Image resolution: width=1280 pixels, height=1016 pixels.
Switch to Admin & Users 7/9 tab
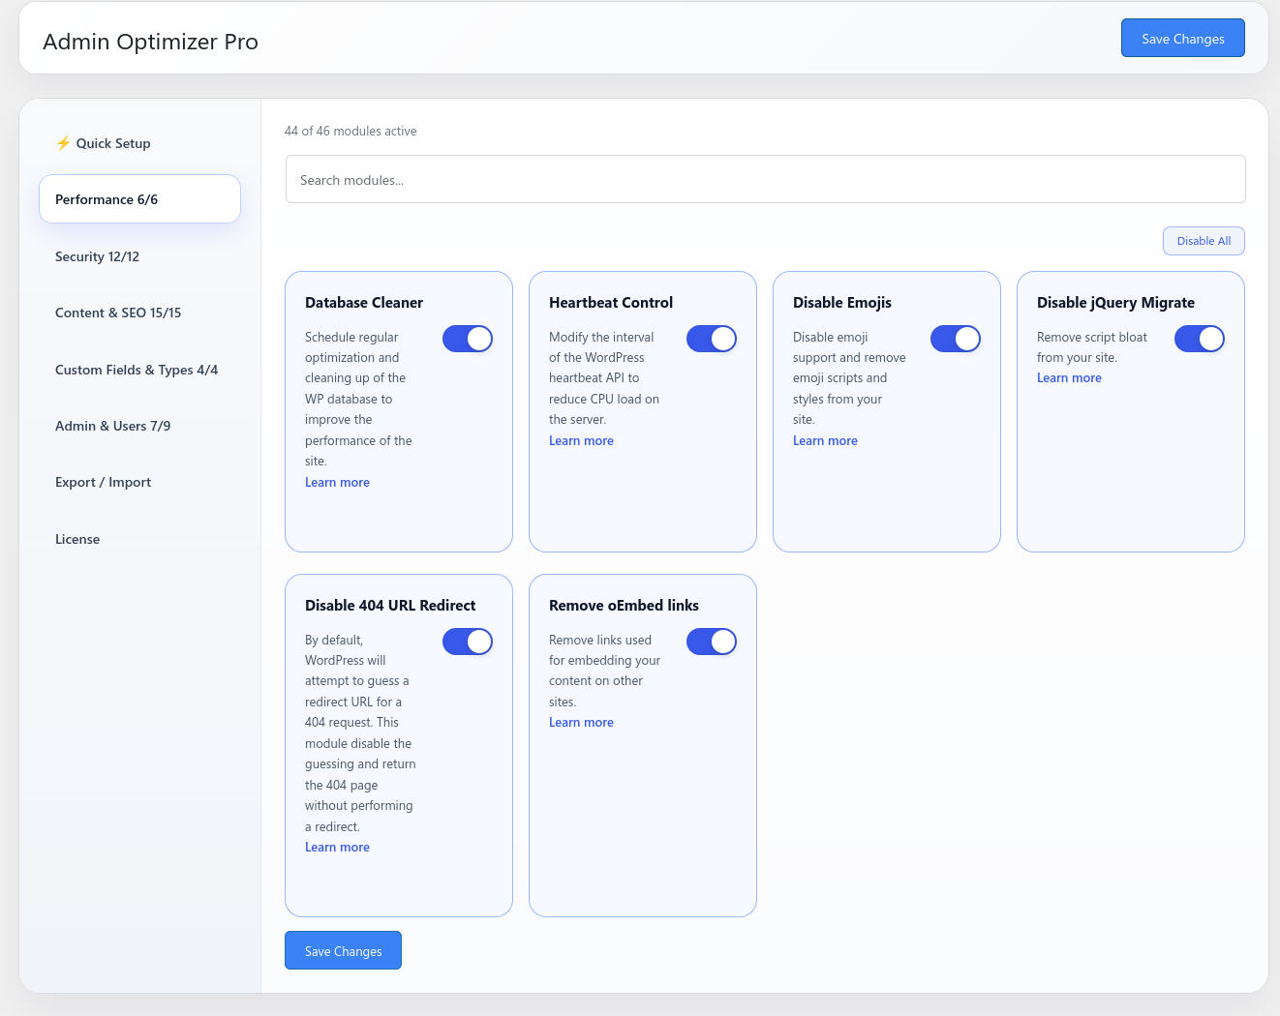click(139, 426)
